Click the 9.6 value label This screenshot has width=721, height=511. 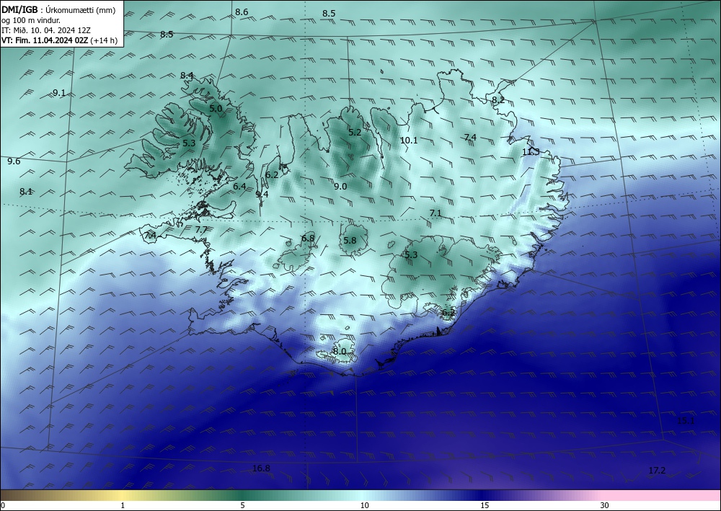pos(14,161)
